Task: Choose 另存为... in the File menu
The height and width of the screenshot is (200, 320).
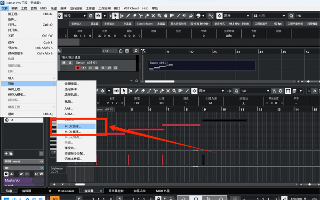Action: click(x=30, y=48)
